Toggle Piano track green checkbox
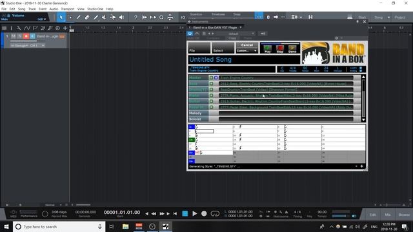This screenshot has width=413, height=232. coord(211,95)
